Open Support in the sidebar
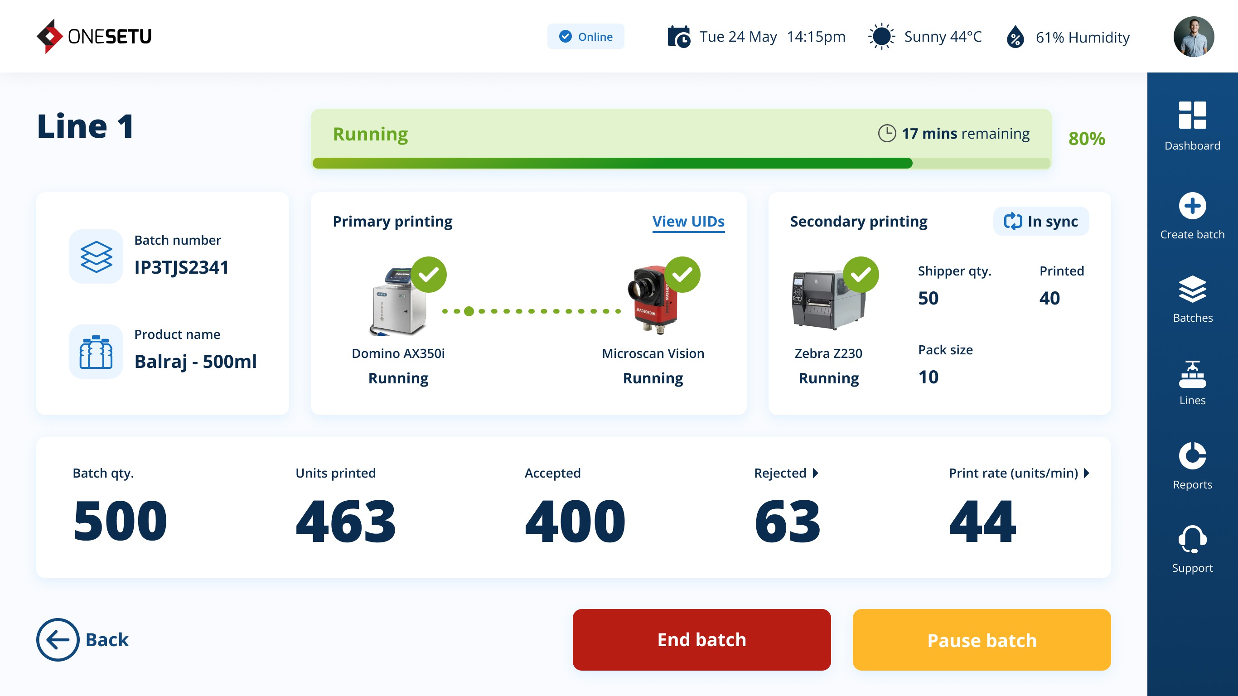The width and height of the screenshot is (1238, 696). [1192, 549]
